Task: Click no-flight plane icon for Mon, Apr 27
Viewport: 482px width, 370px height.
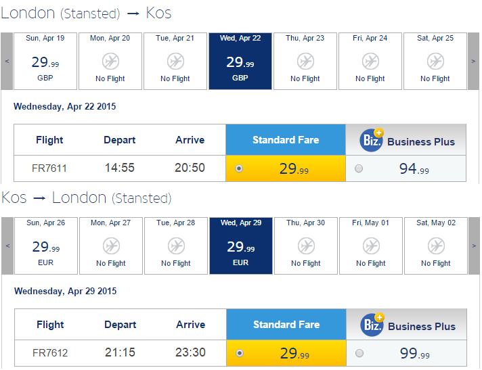Action: (111, 246)
